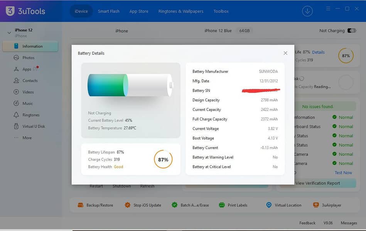Click the No issues found banner
Screen dimensions: 366x231
click(318, 107)
